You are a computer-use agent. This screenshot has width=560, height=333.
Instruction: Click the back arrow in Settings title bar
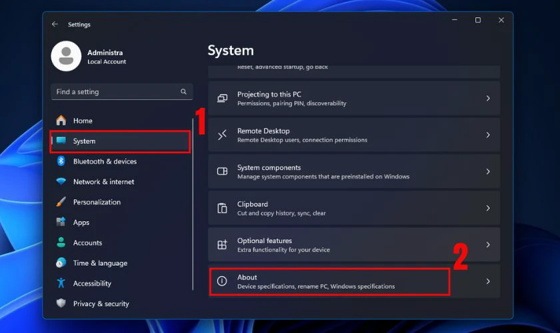pyautogui.click(x=55, y=24)
